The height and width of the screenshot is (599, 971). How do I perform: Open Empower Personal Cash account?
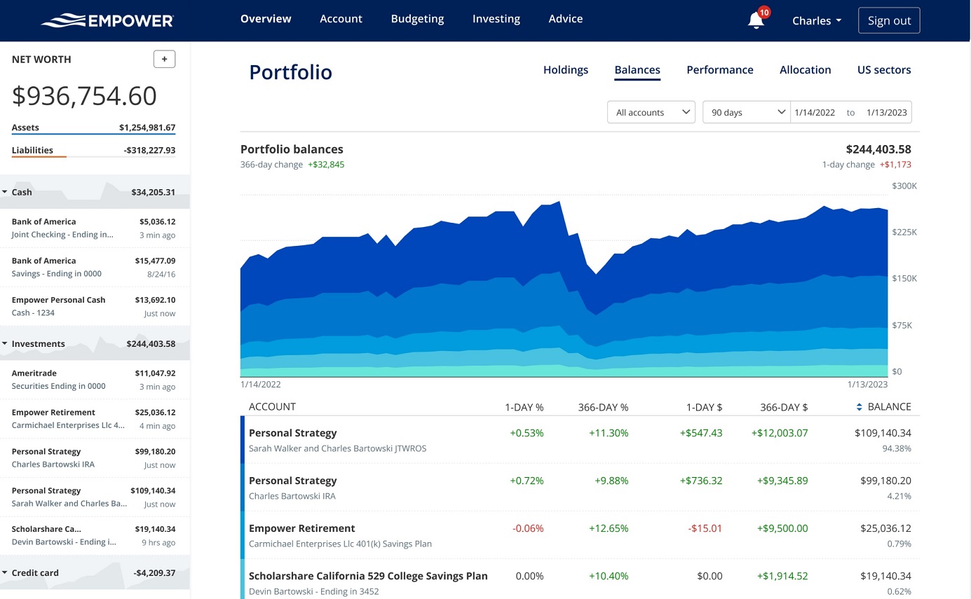[95, 307]
